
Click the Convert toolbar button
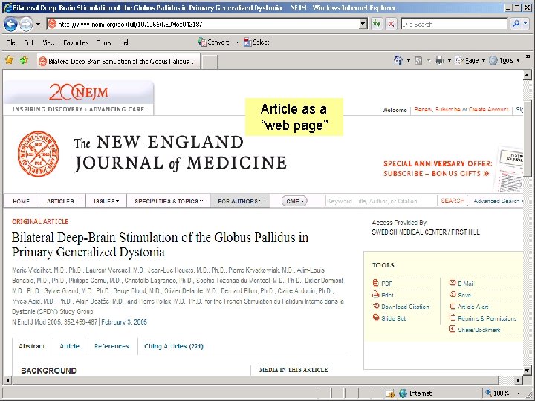click(x=213, y=42)
